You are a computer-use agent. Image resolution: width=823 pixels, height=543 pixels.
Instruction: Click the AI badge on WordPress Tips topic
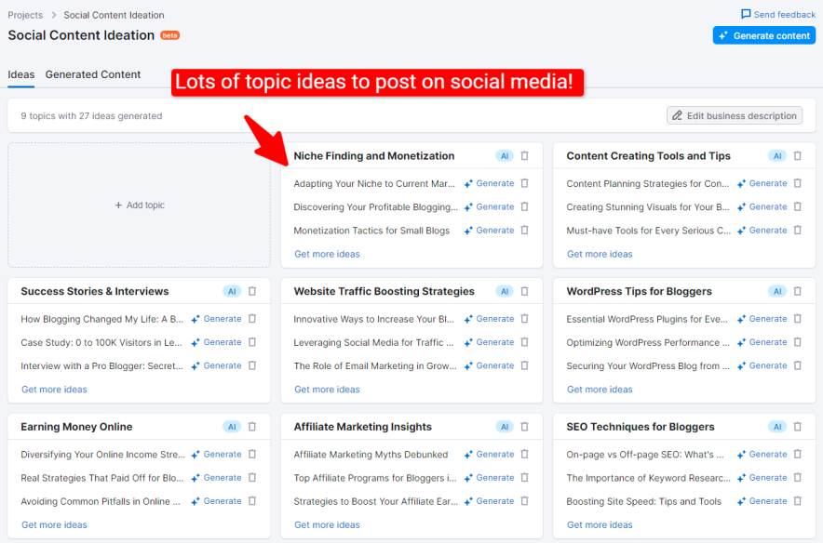776,291
